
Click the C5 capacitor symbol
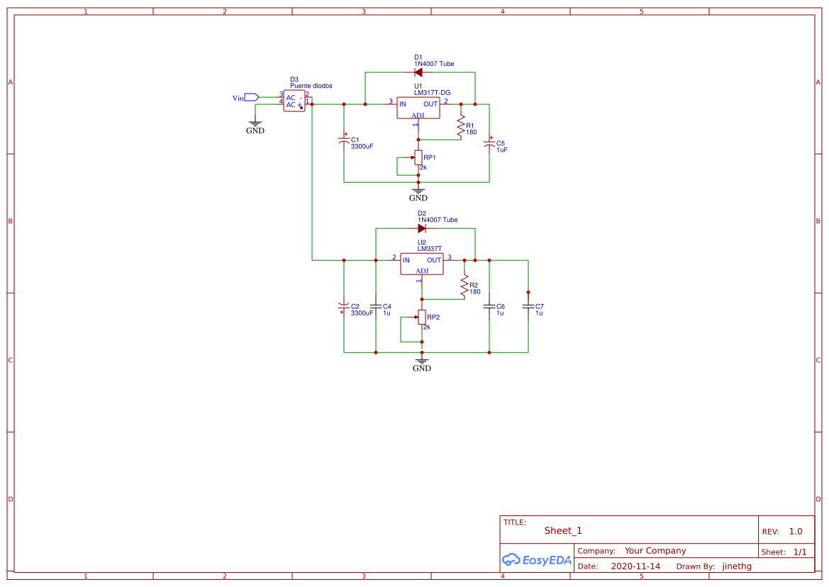(x=489, y=143)
